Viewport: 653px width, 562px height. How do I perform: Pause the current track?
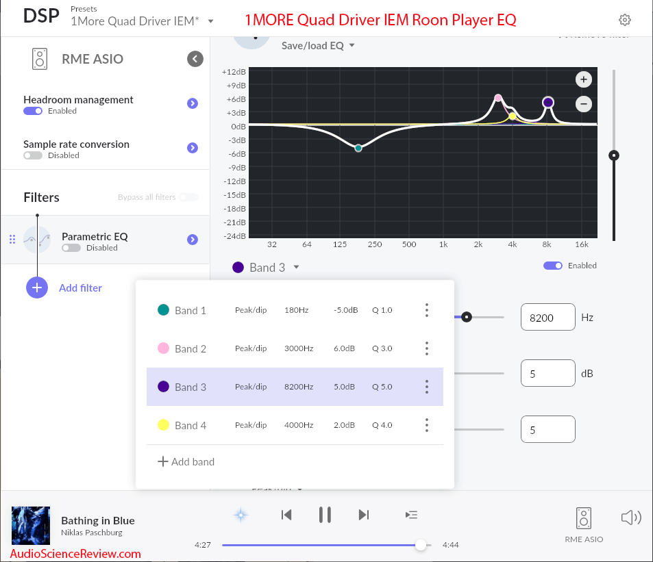(325, 515)
